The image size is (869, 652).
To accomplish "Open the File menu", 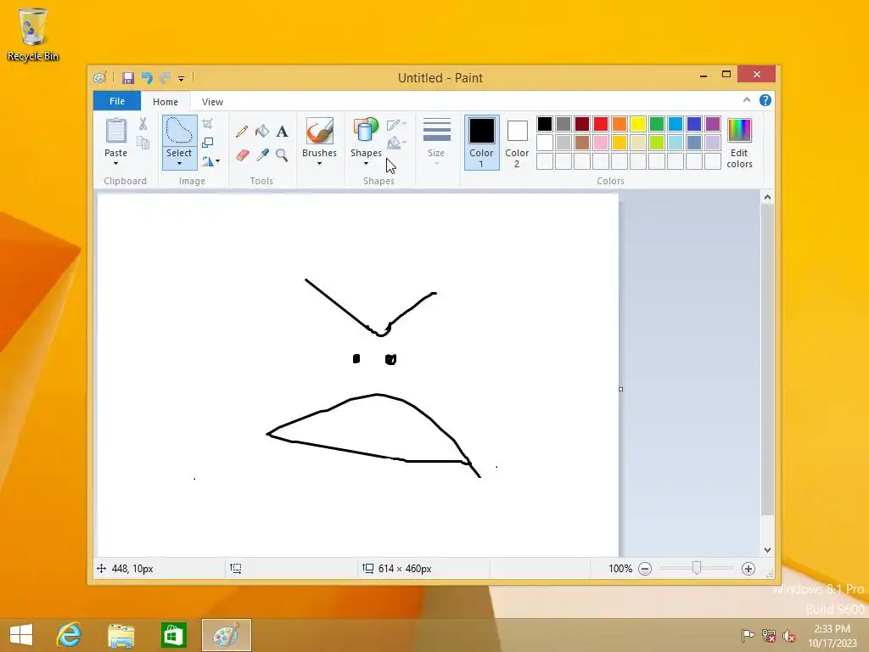I will 117,101.
